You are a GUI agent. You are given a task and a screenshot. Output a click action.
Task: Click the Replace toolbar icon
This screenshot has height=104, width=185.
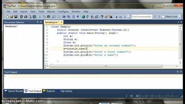click(106, 17)
